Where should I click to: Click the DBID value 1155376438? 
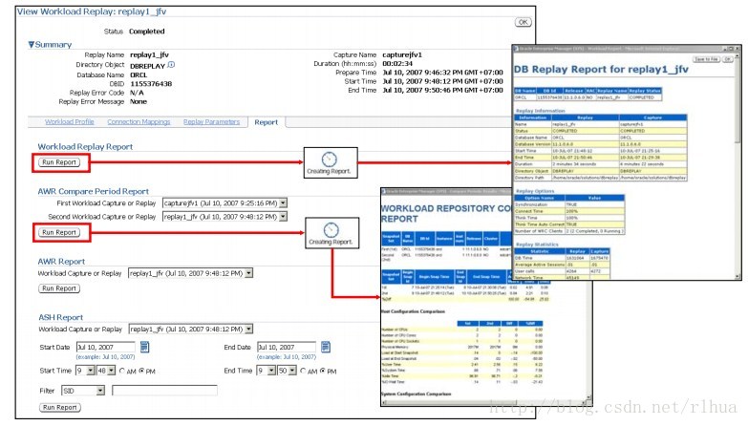[x=151, y=83]
